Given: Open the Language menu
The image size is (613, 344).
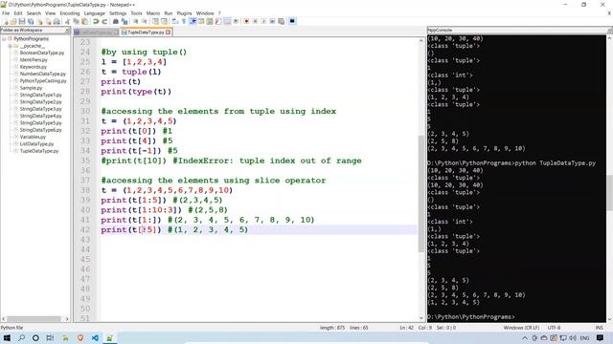Looking at the screenshot, I should click(x=94, y=13).
